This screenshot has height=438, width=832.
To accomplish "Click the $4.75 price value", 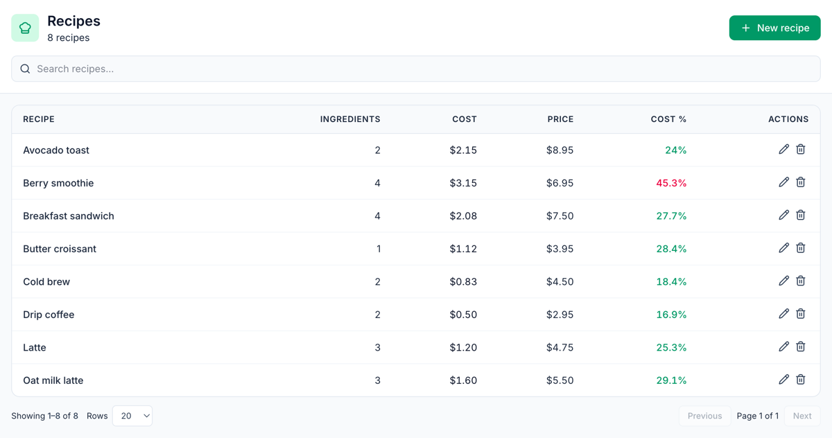I will click(x=560, y=348).
